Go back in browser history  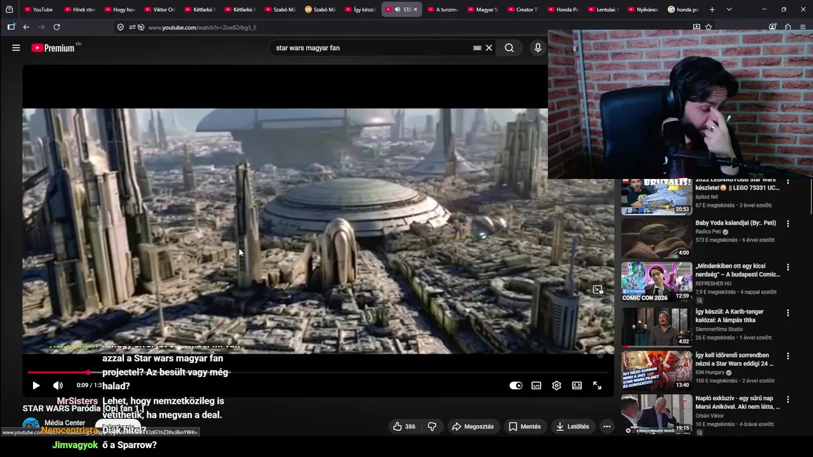(26, 27)
